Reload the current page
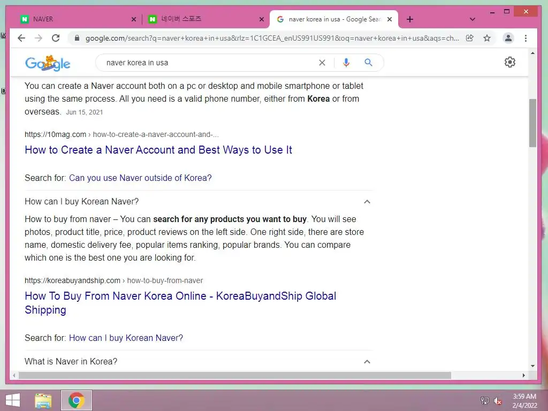Screen dimensions: 548x411 click(x=56, y=38)
